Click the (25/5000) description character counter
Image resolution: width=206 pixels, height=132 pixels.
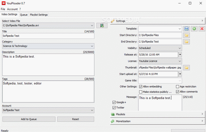click(x=89, y=52)
